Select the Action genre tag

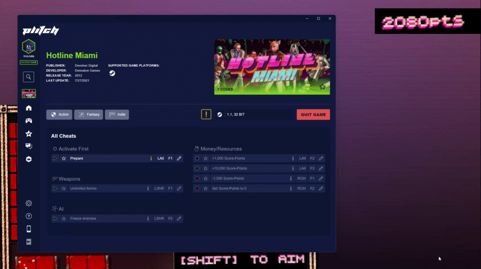(x=59, y=115)
